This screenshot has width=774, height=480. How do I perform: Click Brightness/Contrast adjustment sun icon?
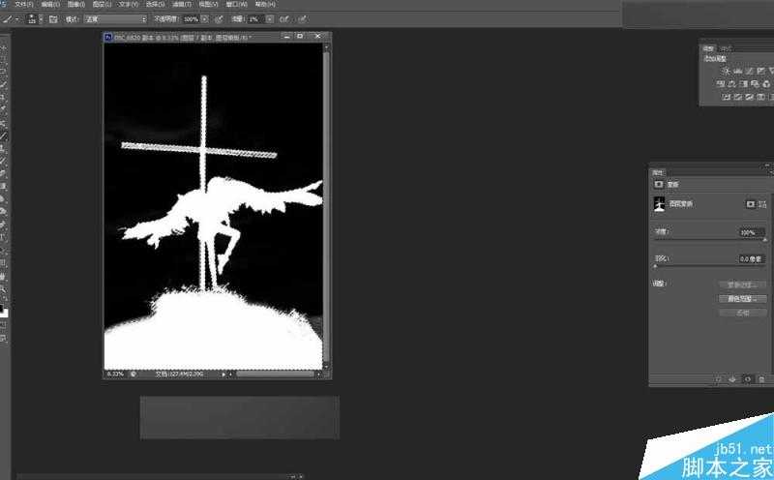click(725, 72)
